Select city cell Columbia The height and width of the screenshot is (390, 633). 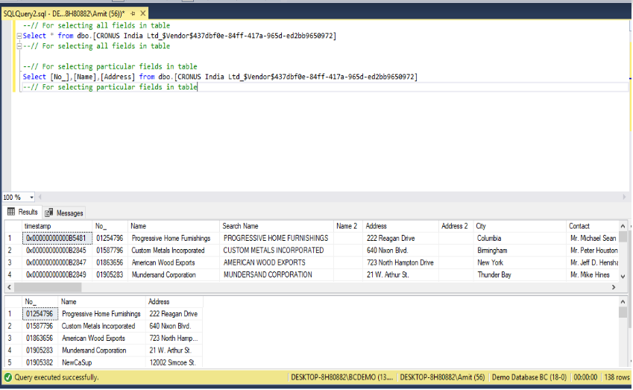(x=519, y=238)
